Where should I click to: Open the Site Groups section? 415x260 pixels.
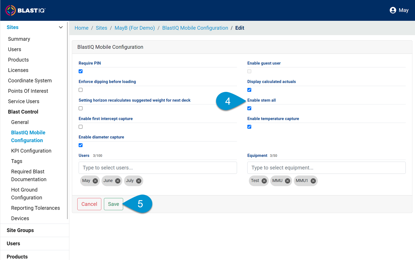pos(20,230)
